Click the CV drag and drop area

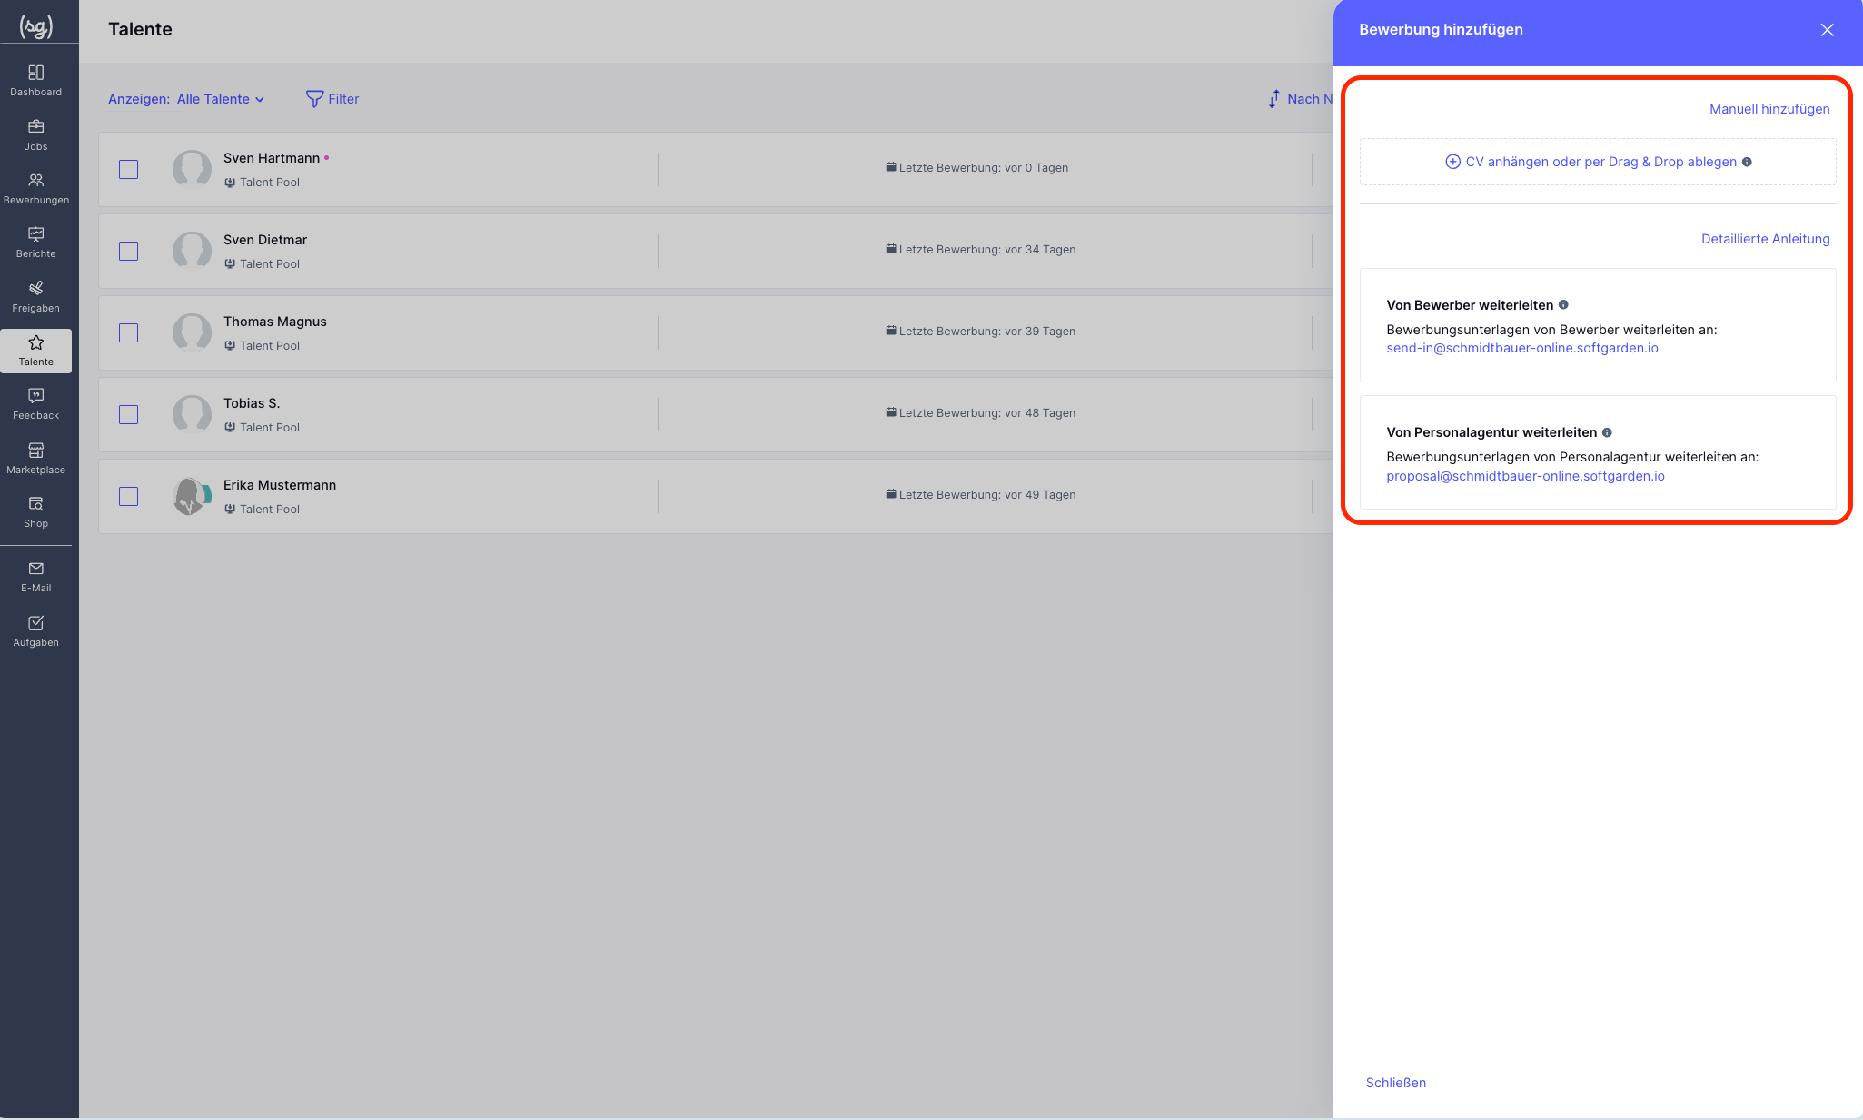pyautogui.click(x=1598, y=162)
